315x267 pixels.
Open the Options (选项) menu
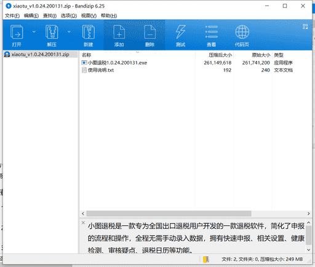click(69, 15)
